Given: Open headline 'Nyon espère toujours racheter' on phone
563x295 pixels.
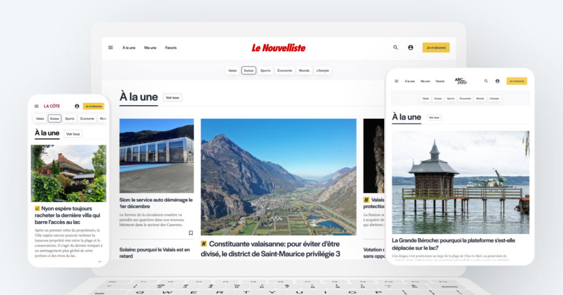Looking at the screenshot, I should (68, 215).
